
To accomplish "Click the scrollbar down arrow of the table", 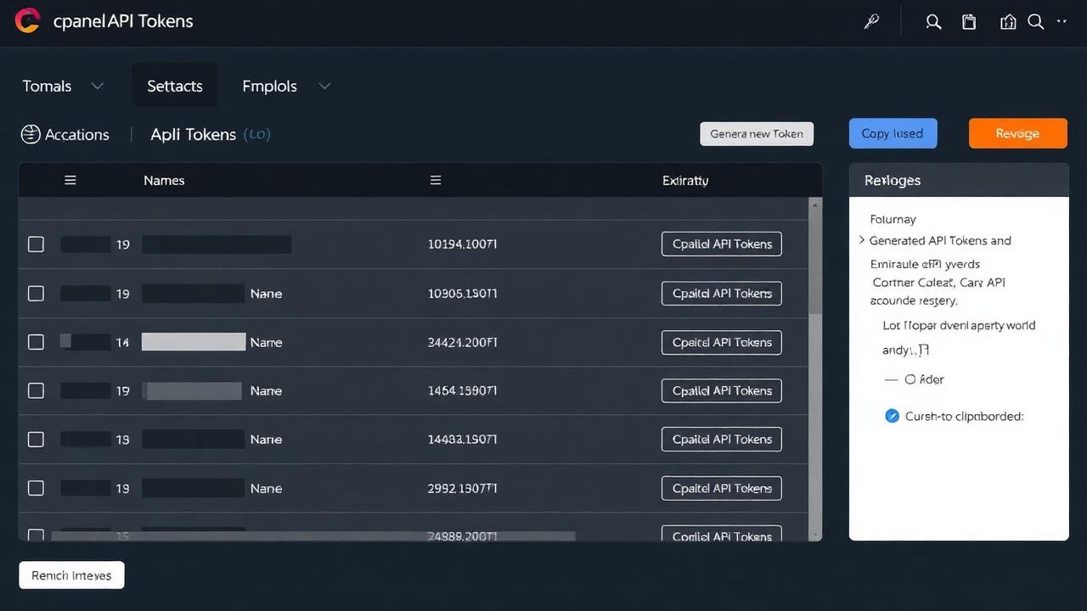I will (815, 535).
